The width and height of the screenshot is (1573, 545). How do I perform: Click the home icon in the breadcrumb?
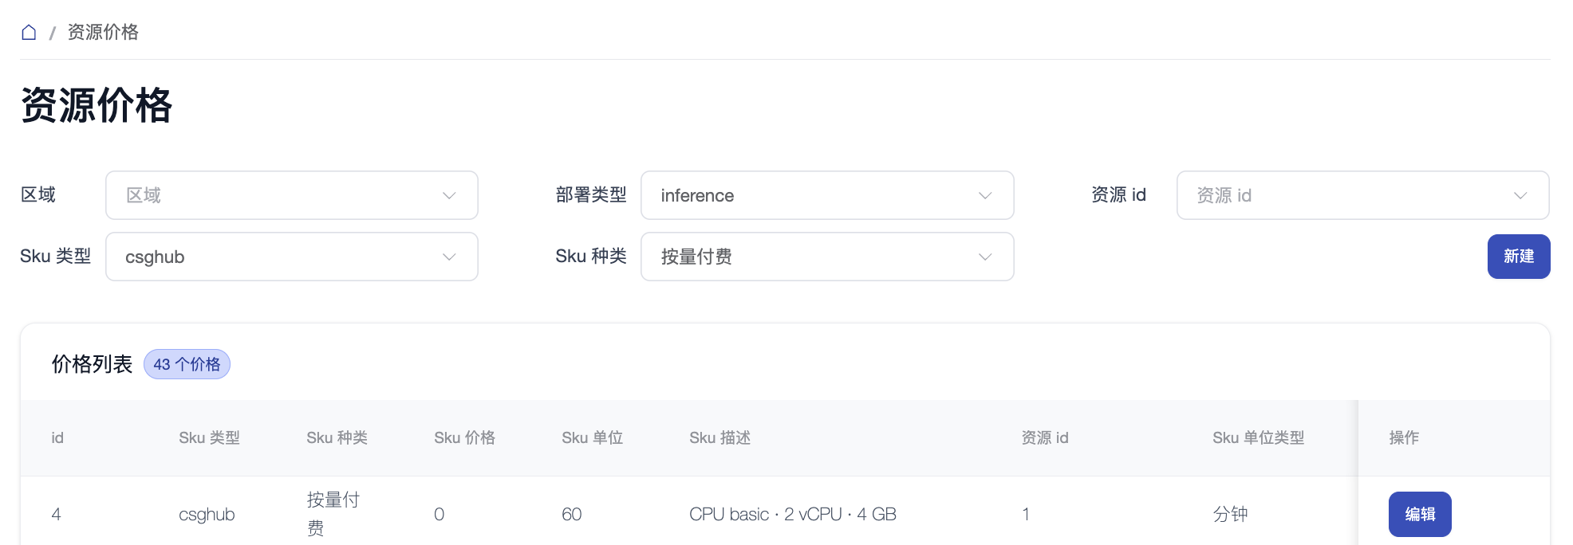[x=30, y=32]
